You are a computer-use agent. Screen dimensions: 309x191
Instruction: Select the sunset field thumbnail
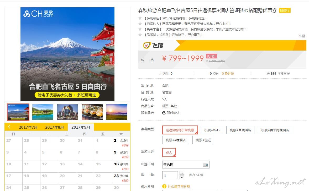[x=117, y=112]
